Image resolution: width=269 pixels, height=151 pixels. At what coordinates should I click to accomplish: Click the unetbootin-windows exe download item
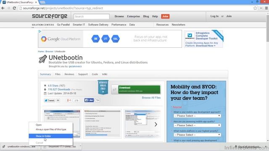coord(19,146)
